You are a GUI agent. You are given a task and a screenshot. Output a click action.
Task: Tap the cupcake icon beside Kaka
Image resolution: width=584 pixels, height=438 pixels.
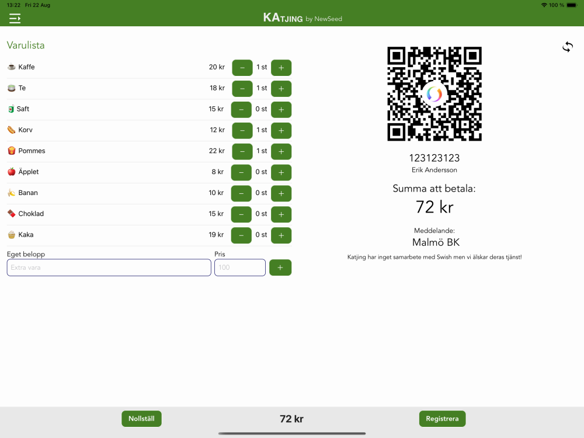pos(12,235)
